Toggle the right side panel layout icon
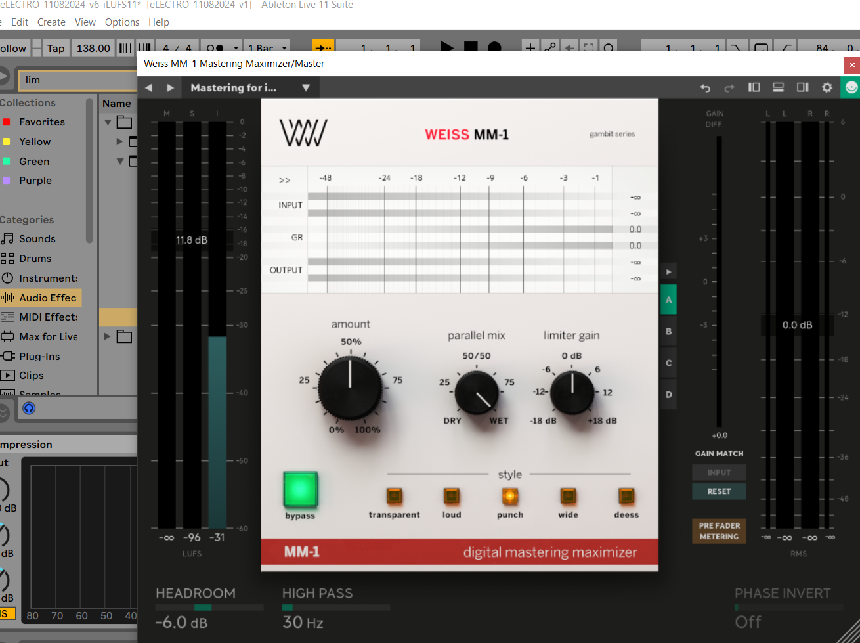Viewport: 860px width, 643px height. point(803,87)
